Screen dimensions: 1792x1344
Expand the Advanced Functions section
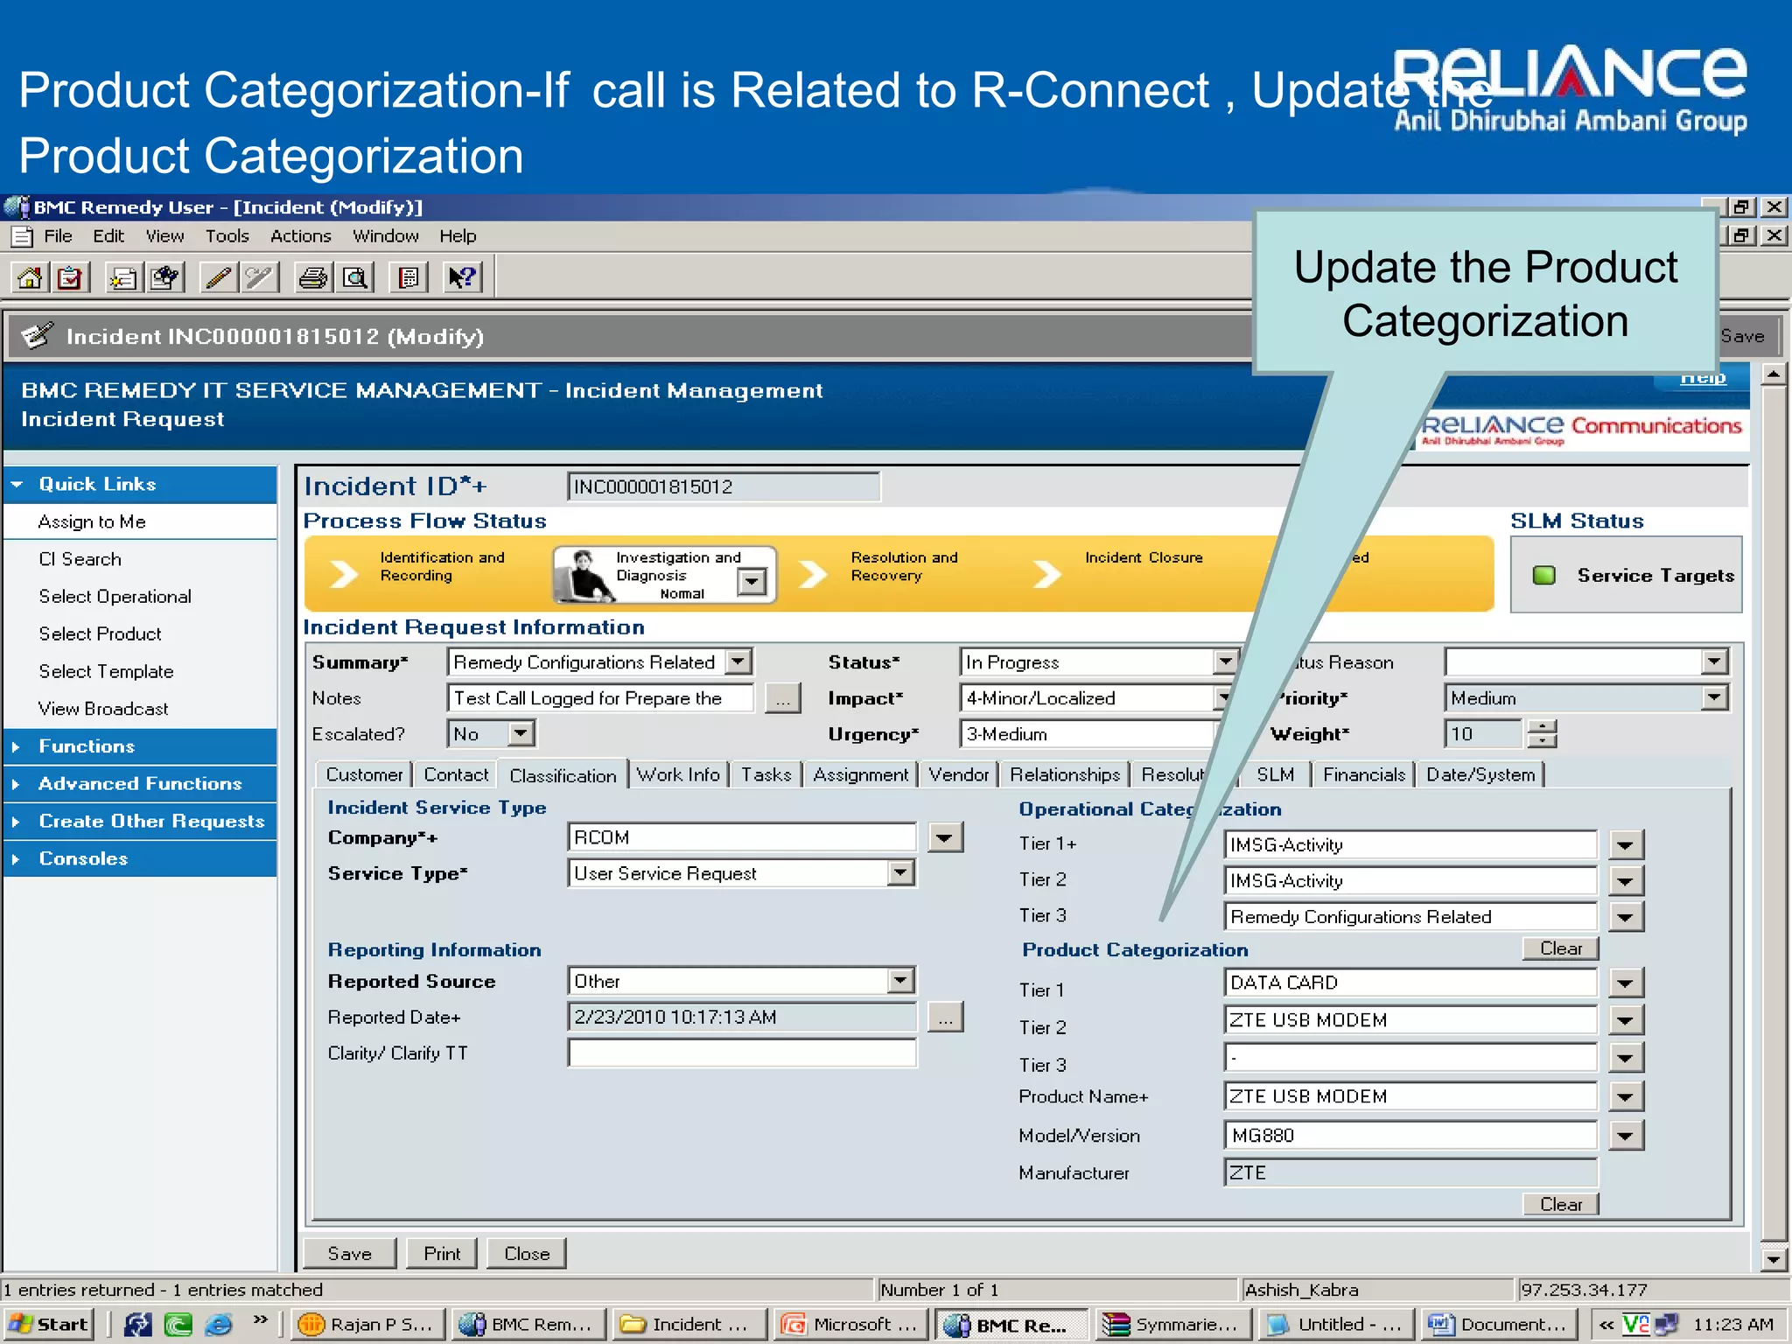click(16, 784)
